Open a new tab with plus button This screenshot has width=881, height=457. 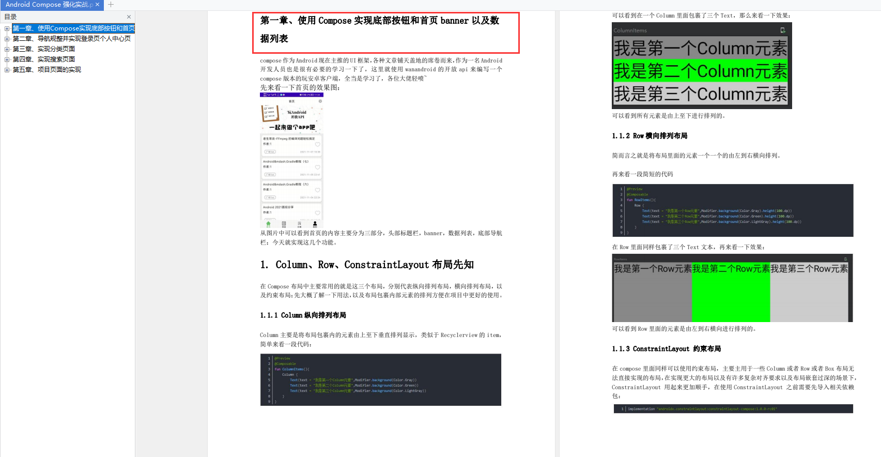click(x=111, y=5)
